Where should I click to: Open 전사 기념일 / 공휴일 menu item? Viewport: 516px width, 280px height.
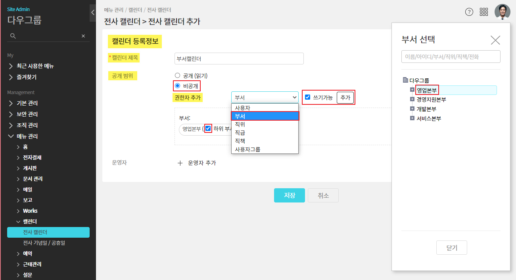[x=44, y=243]
